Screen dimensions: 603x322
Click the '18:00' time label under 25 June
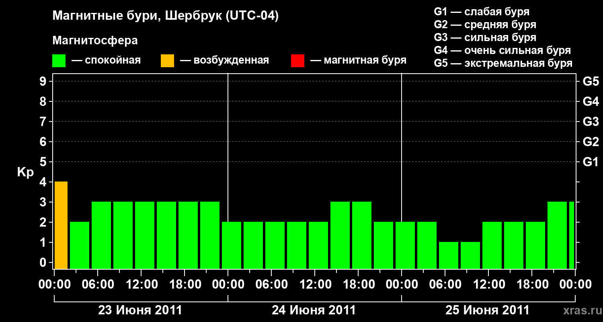(532, 284)
